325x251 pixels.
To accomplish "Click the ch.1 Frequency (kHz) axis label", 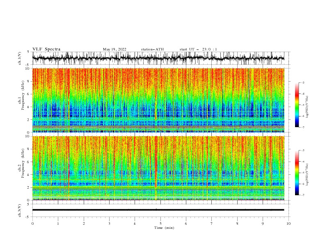I will click(21, 96).
